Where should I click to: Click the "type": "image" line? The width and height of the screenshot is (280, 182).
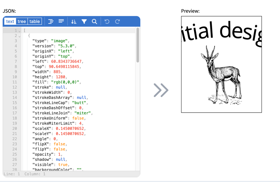click(51, 41)
